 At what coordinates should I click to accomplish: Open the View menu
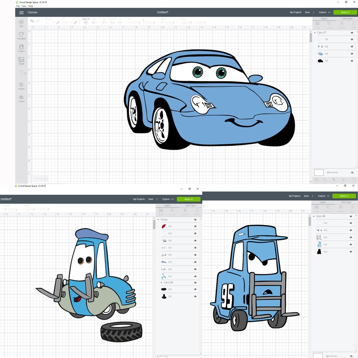pos(24,6)
